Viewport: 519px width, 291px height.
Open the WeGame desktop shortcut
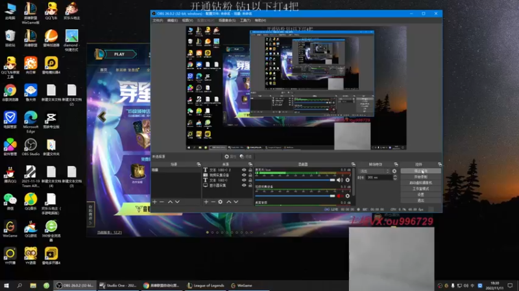[x=10, y=229]
